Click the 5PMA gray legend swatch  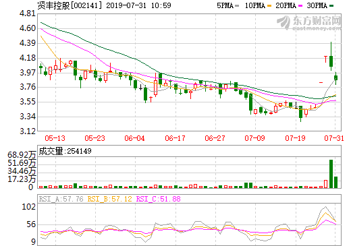[x=237, y=5]
